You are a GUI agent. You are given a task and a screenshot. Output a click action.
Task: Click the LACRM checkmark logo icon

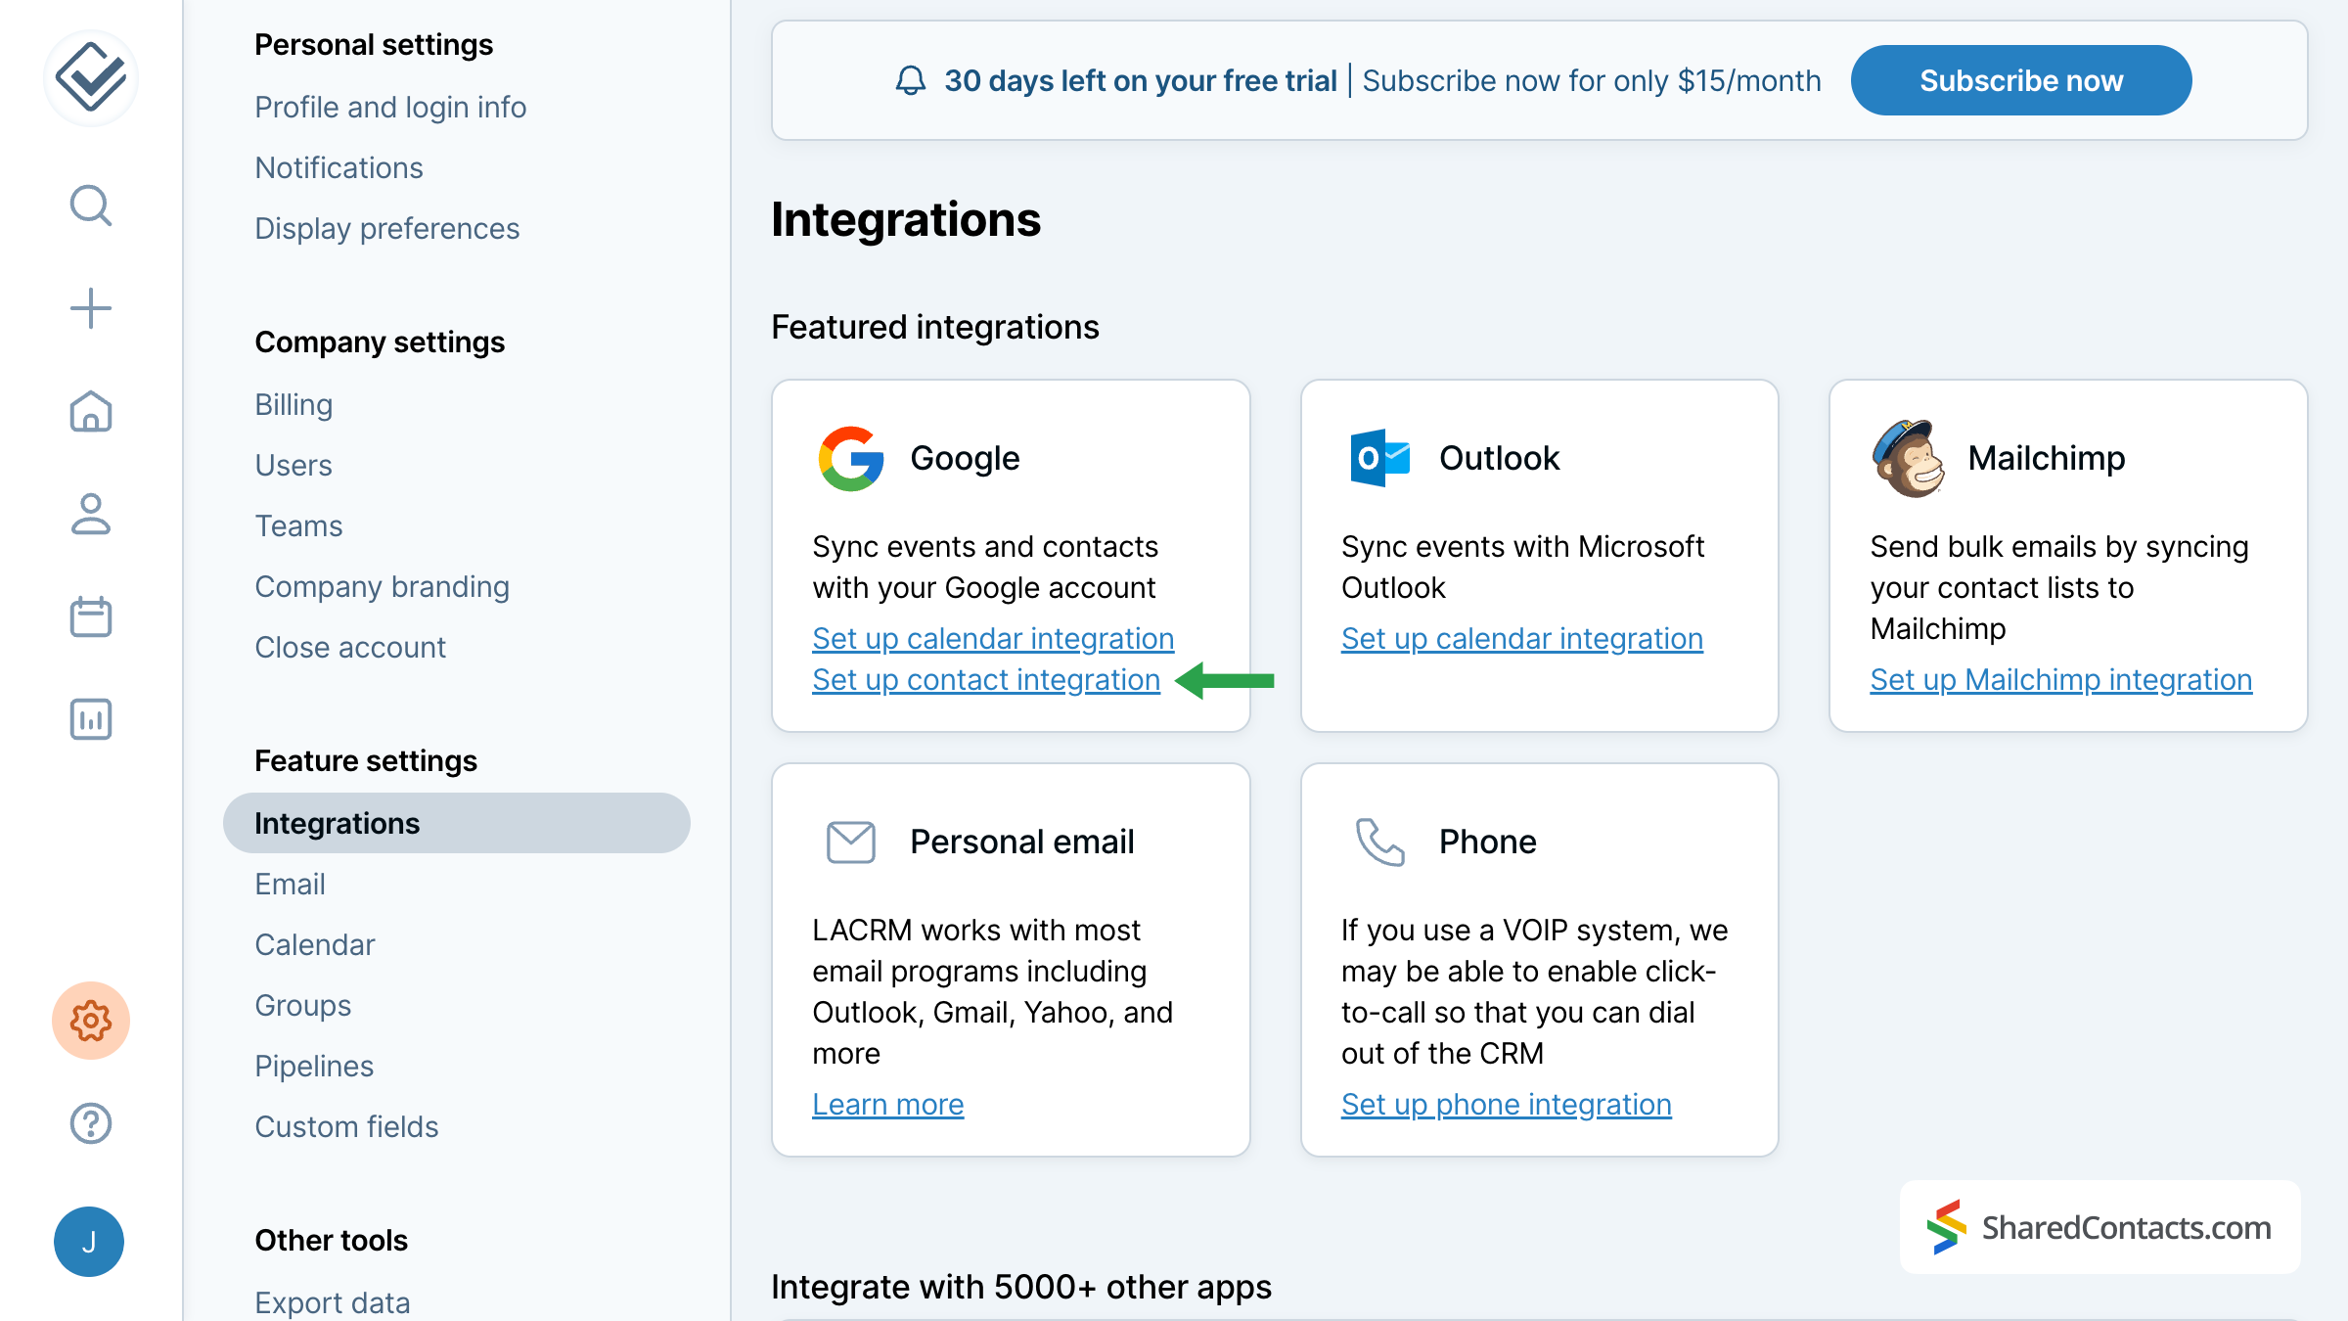pos(91,77)
